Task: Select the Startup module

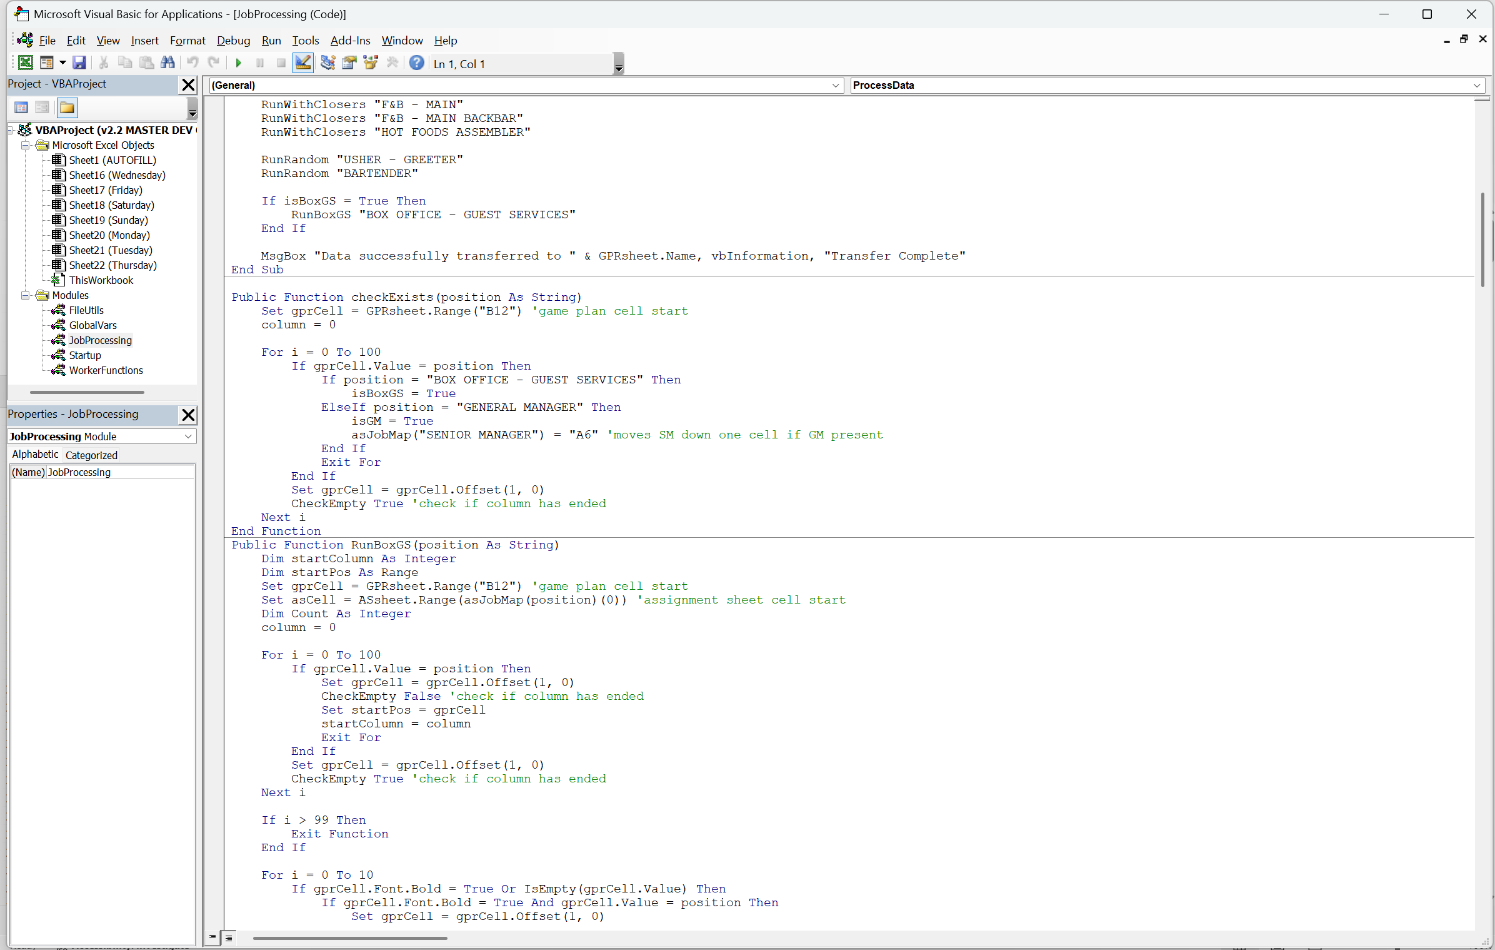Action: tap(85, 355)
